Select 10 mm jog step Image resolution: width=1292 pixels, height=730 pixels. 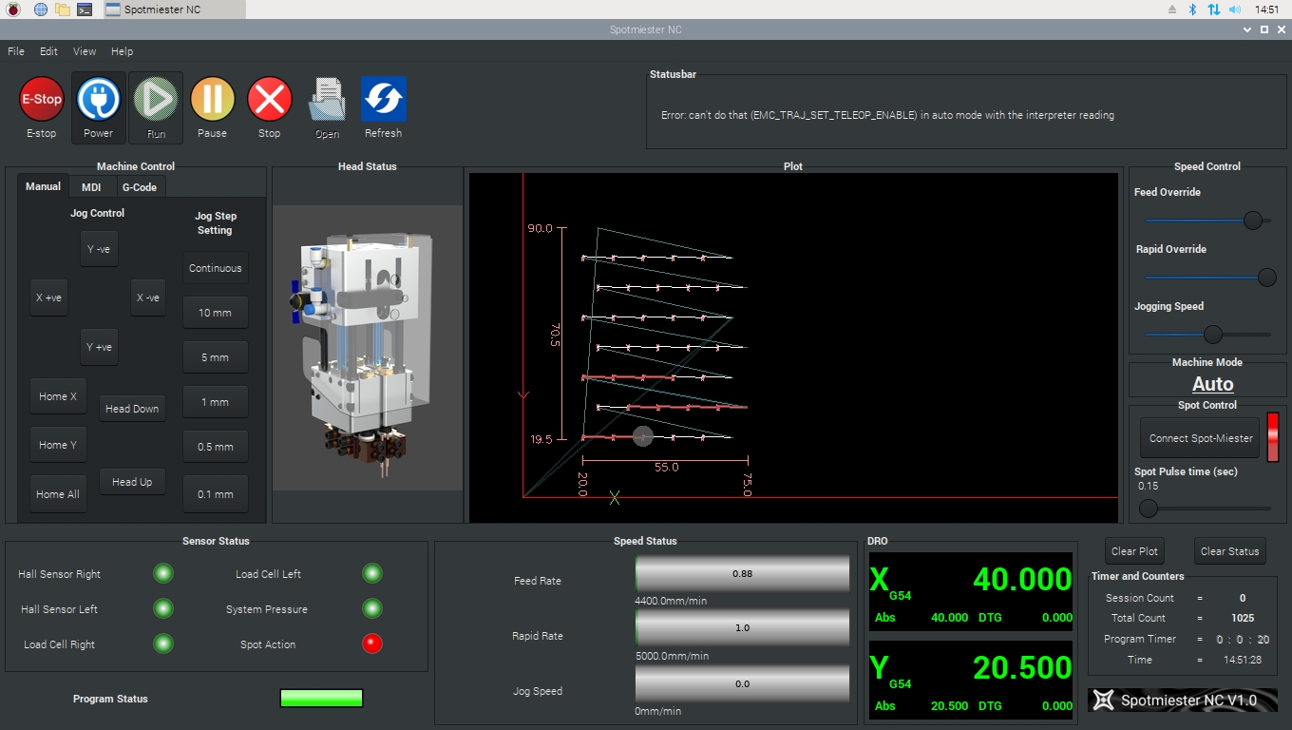[216, 313]
